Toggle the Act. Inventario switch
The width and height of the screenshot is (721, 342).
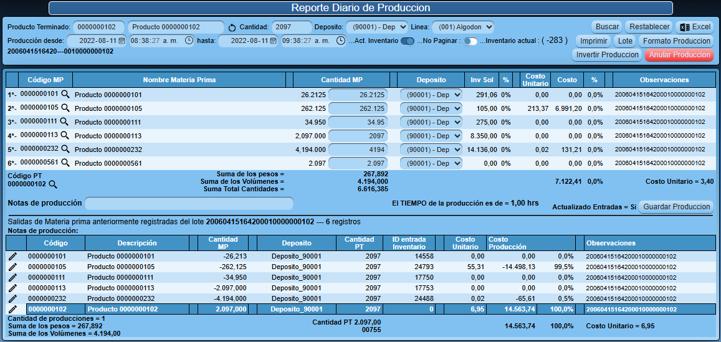(408, 41)
